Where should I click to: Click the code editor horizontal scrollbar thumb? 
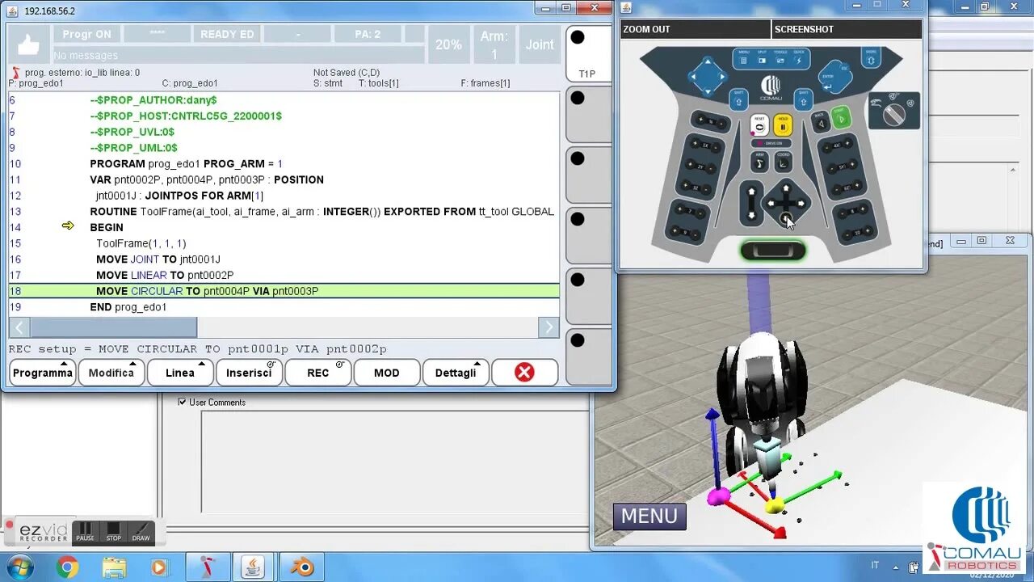tap(113, 327)
